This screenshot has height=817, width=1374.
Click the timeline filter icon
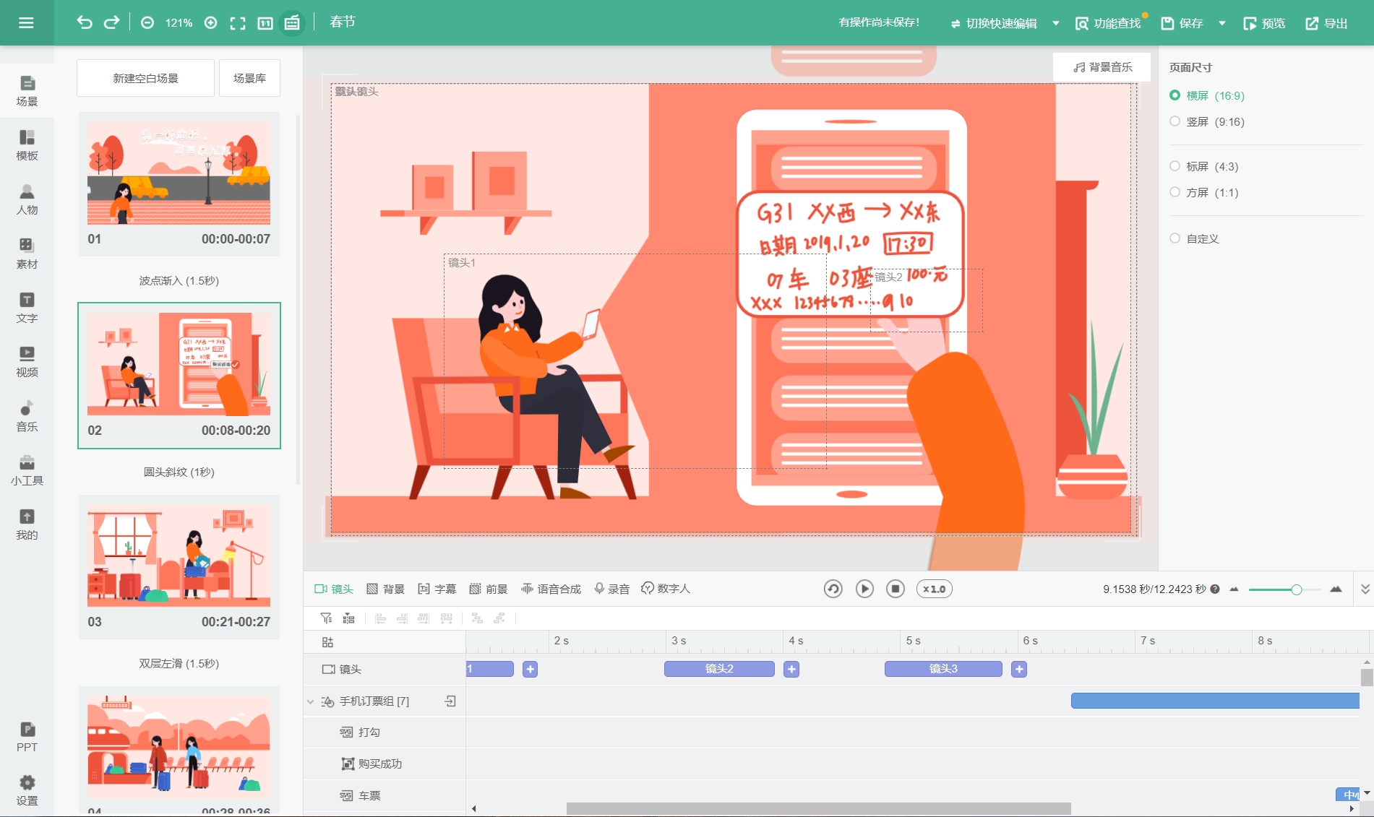coord(326,618)
